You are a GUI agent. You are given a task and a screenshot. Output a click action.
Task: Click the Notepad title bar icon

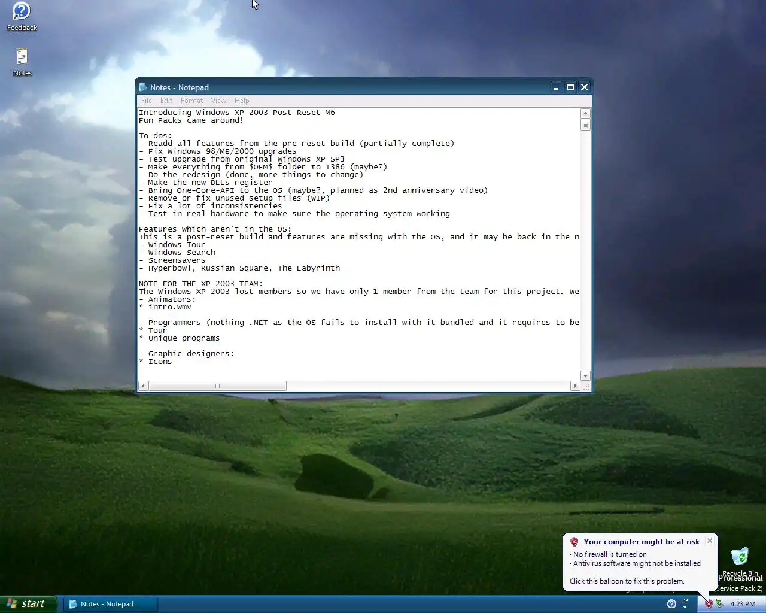tap(143, 87)
